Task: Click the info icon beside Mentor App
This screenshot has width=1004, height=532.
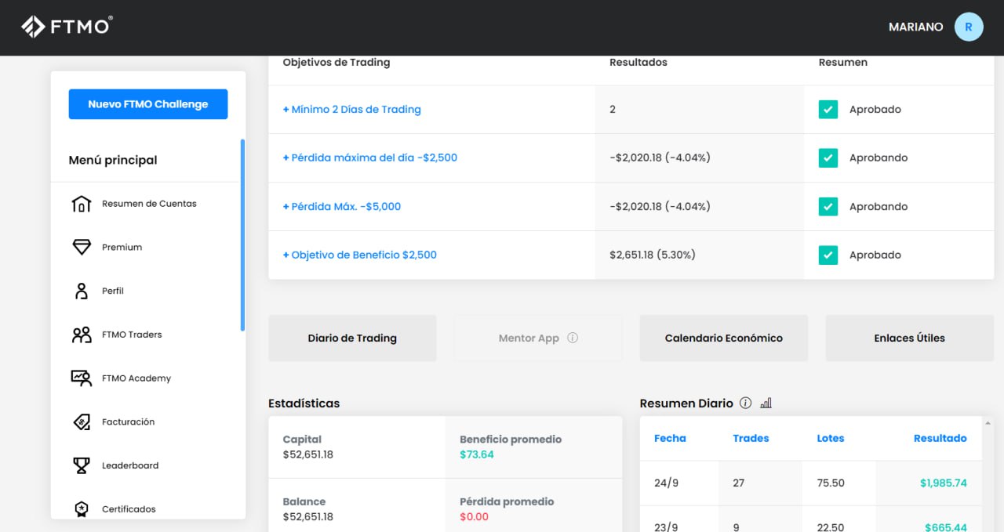Action: [x=573, y=338]
